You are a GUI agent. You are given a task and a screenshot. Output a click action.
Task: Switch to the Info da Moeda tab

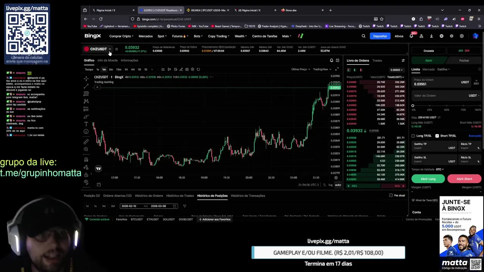[107, 60]
